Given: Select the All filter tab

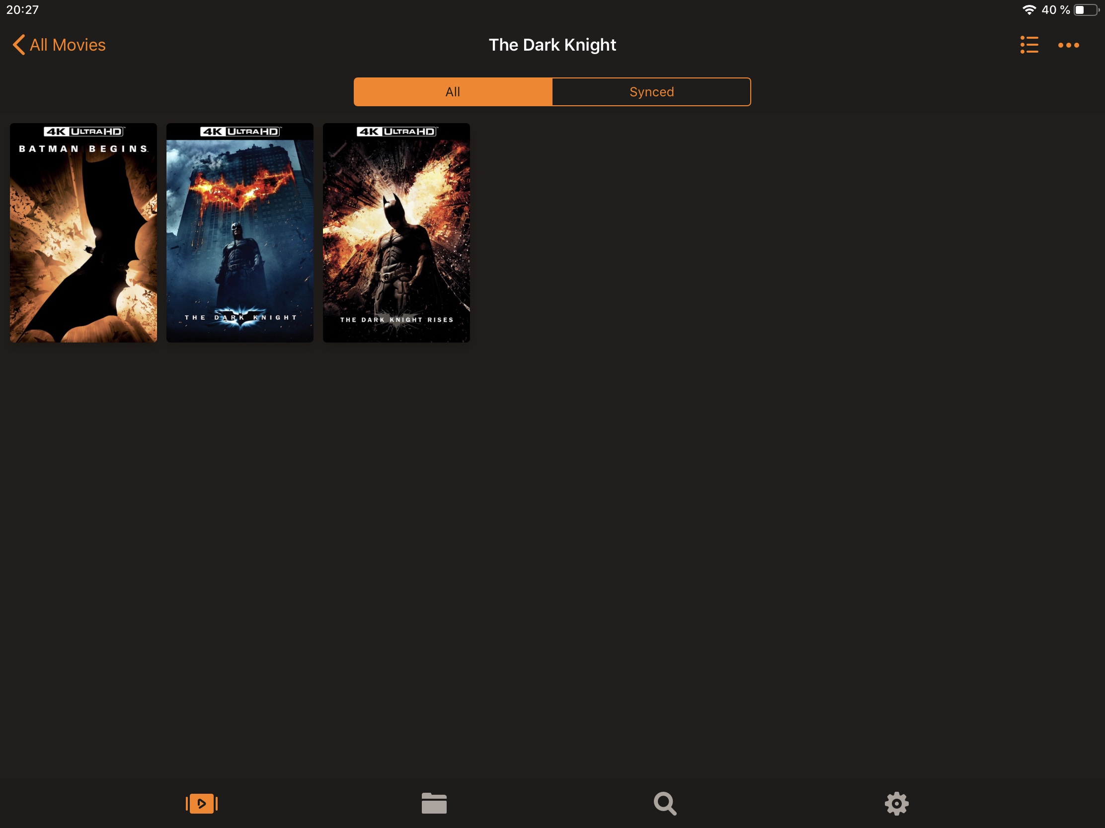Looking at the screenshot, I should point(453,92).
